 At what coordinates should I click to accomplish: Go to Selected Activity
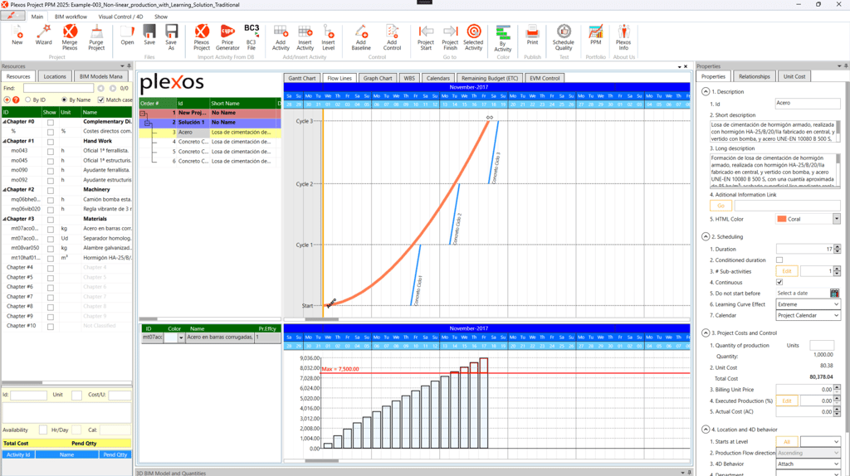coord(473,37)
